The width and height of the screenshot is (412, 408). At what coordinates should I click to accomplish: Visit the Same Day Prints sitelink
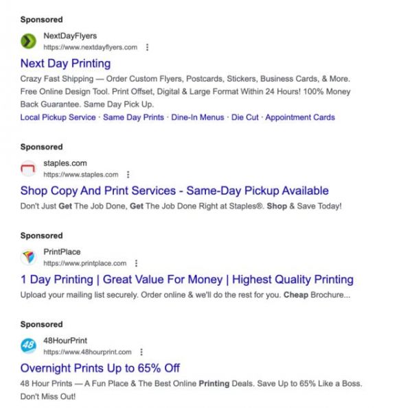click(133, 117)
